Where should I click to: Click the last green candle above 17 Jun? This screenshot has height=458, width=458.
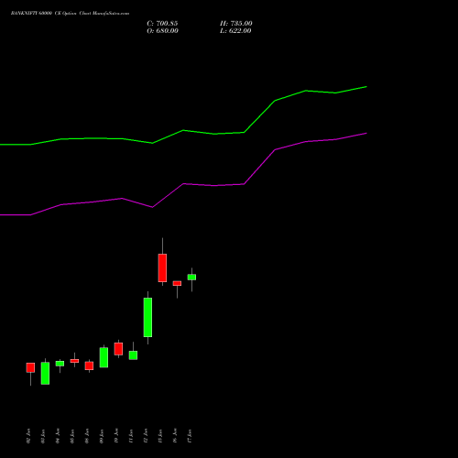pos(191,278)
